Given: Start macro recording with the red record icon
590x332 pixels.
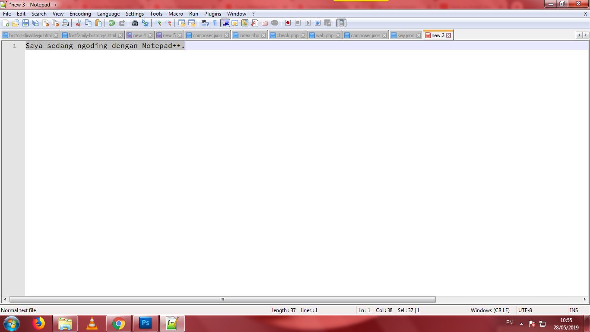Looking at the screenshot, I should coord(287,23).
